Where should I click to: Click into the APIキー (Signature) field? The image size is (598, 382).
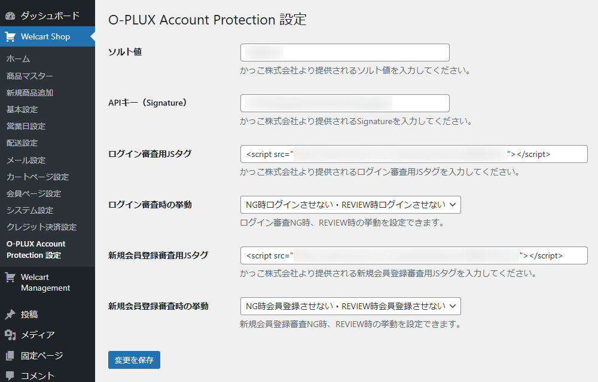pos(344,103)
